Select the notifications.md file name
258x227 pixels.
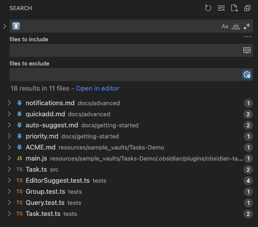click(50, 103)
